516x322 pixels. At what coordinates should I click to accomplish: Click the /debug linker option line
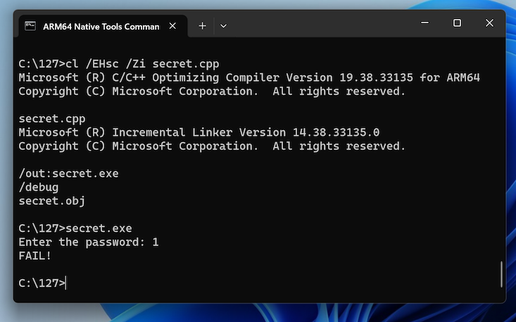coord(39,188)
